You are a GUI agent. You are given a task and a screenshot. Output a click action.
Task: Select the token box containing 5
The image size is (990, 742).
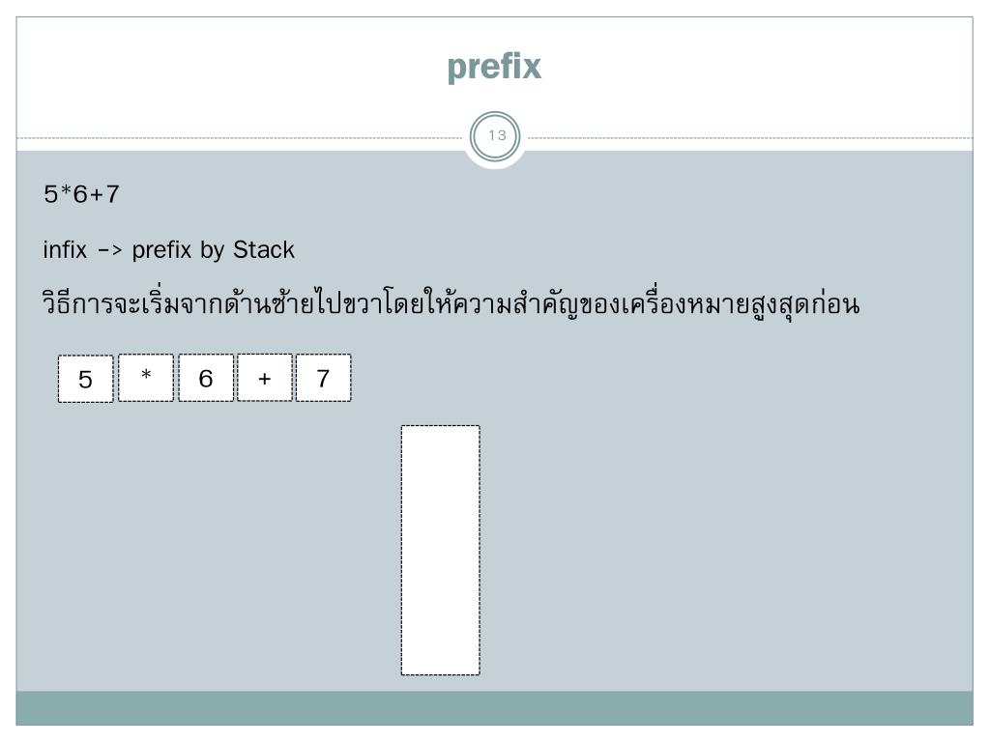tap(86, 379)
